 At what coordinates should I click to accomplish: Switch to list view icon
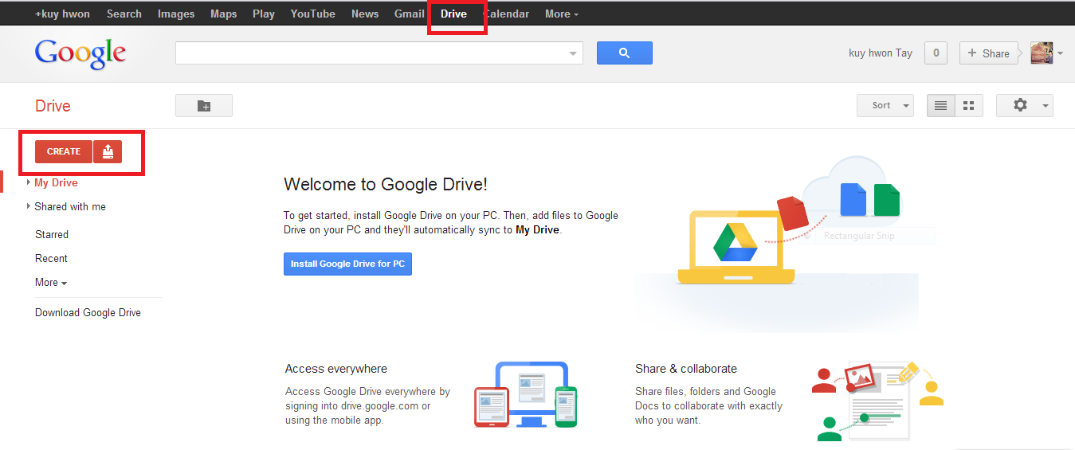(x=940, y=105)
